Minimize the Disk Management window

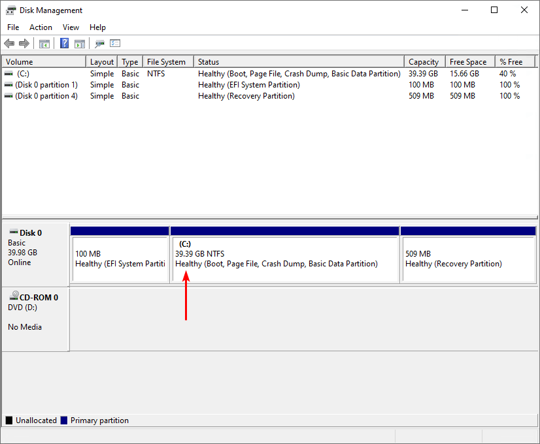pos(465,10)
